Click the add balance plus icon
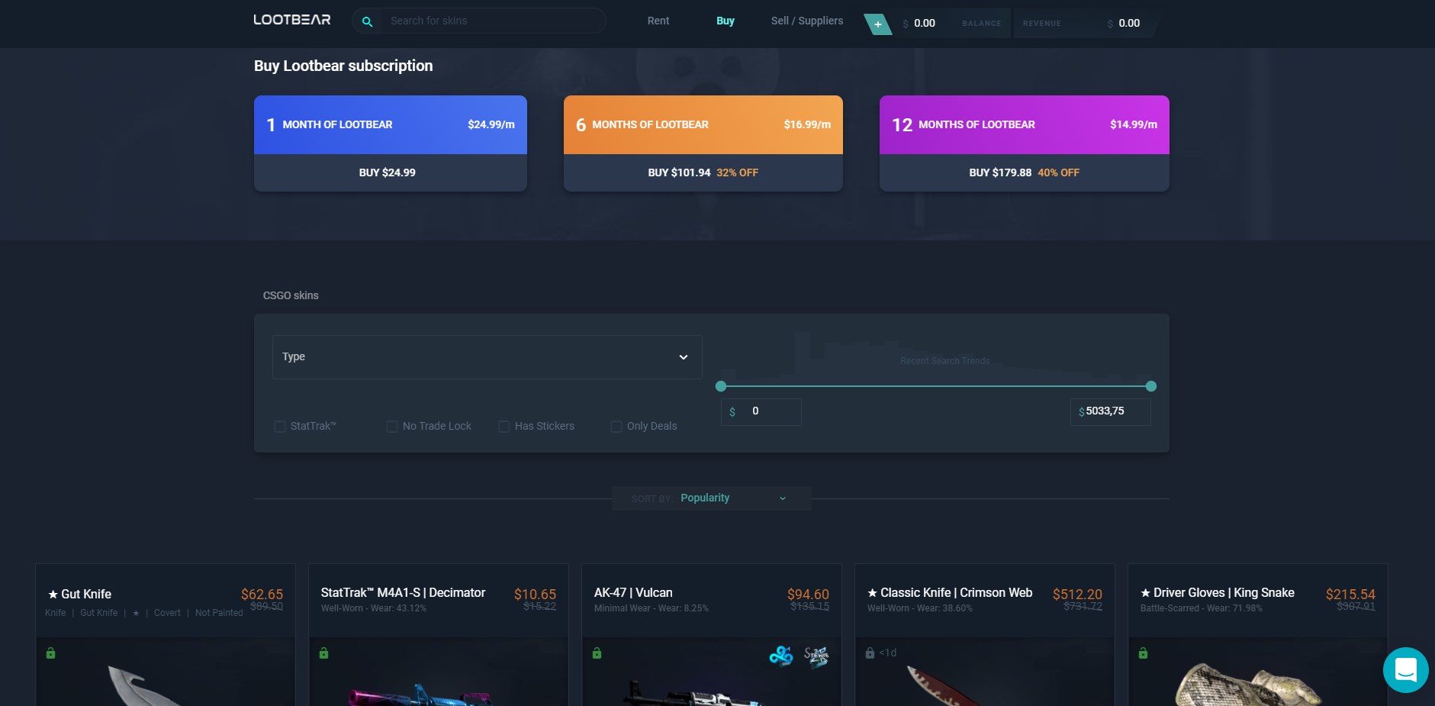This screenshot has width=1435, height=706. click(x=877, y=24)
